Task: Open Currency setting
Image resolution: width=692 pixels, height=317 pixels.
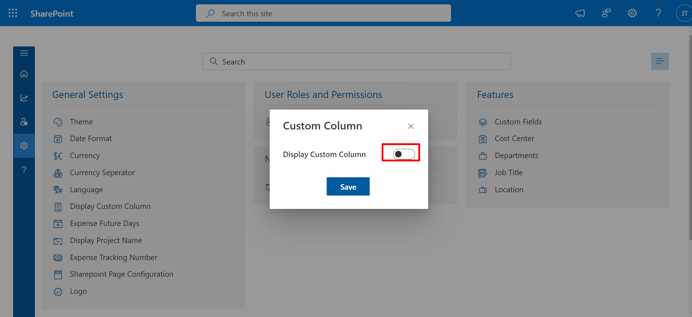Action: click(85, 156)
